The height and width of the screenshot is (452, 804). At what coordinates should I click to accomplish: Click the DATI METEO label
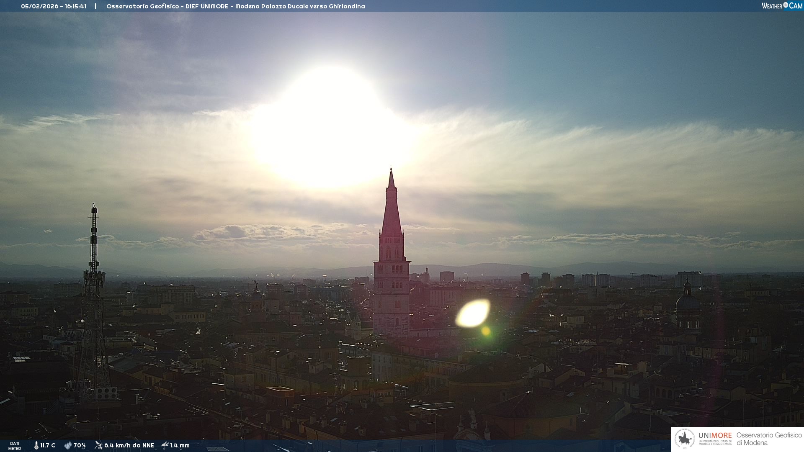point(15,446)
